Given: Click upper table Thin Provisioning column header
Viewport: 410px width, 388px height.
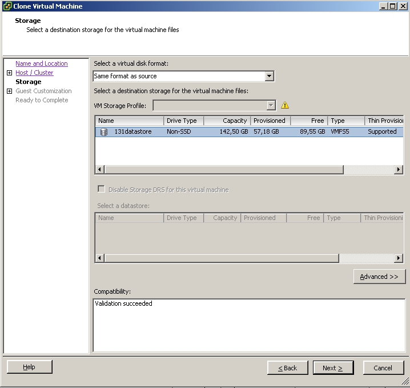Looking at the screenshot, I should tap(384, 121).
